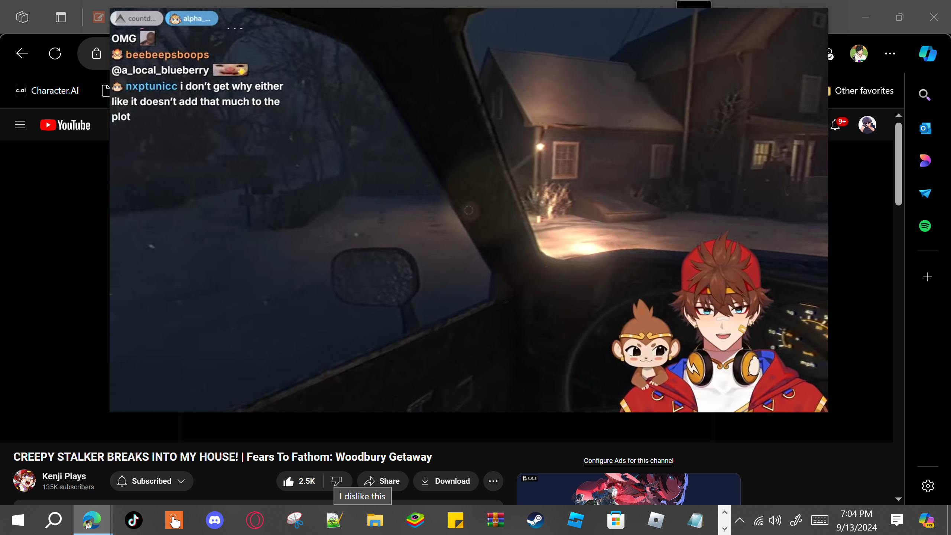Share this video

click(x=383, y=481)
